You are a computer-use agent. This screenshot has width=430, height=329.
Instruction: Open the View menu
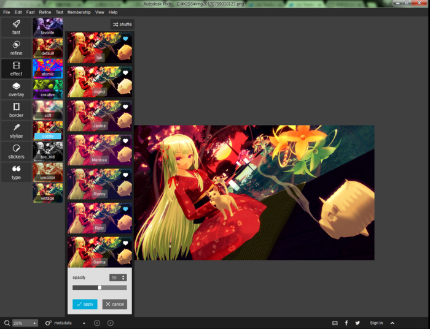pos(100,12)
